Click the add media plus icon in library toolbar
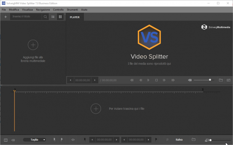 coord(6,17)
